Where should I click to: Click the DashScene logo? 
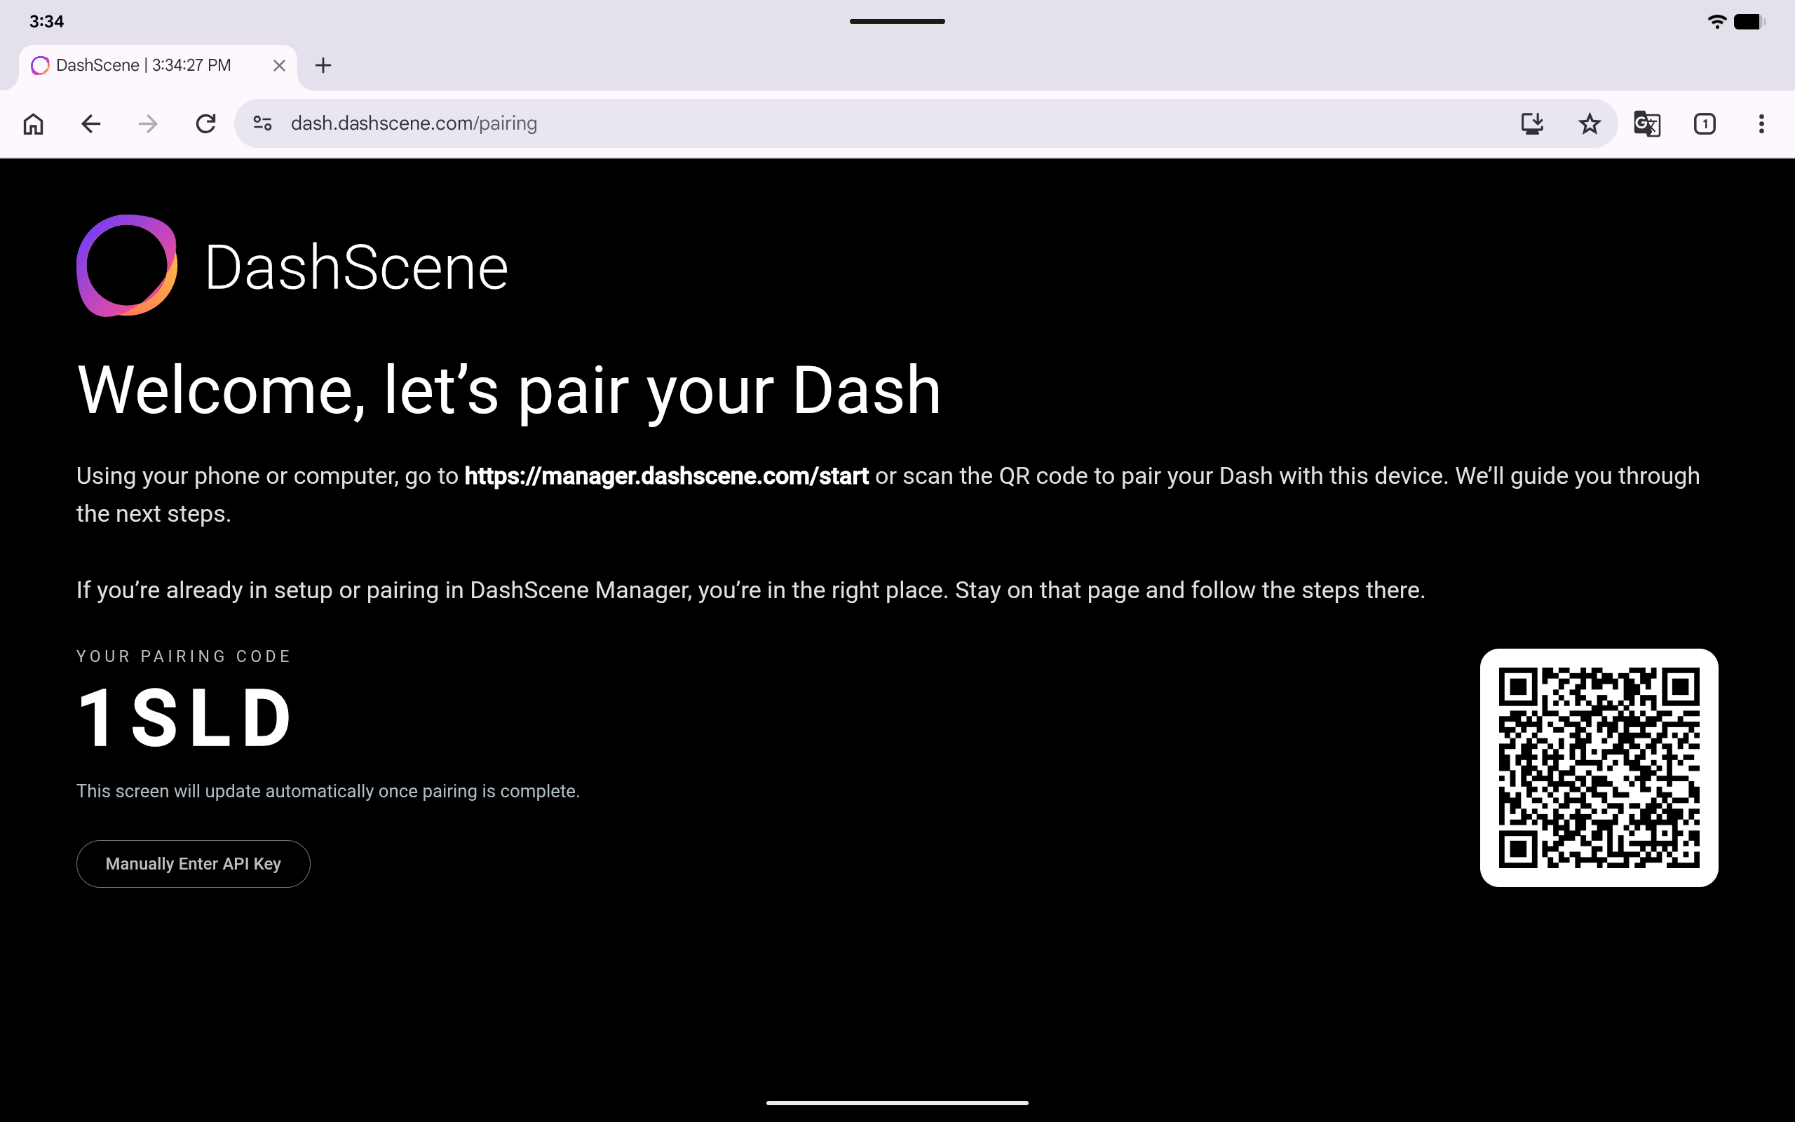tap(128, 266)
